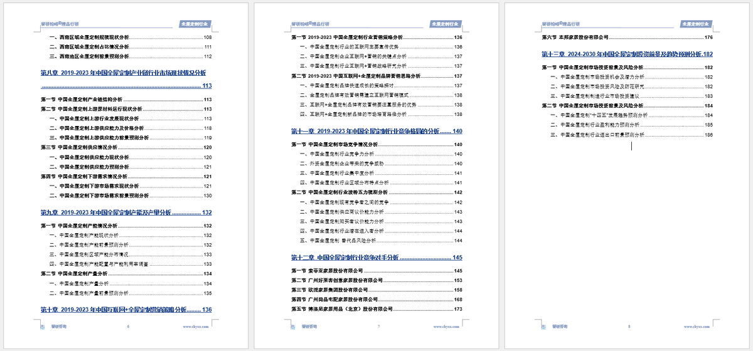Select 二、中国全屋定制下游市场需求前景预测分析 page 130
Image resolution: width=753 pixels, height=351 pixels.
(x=131, y=196)
